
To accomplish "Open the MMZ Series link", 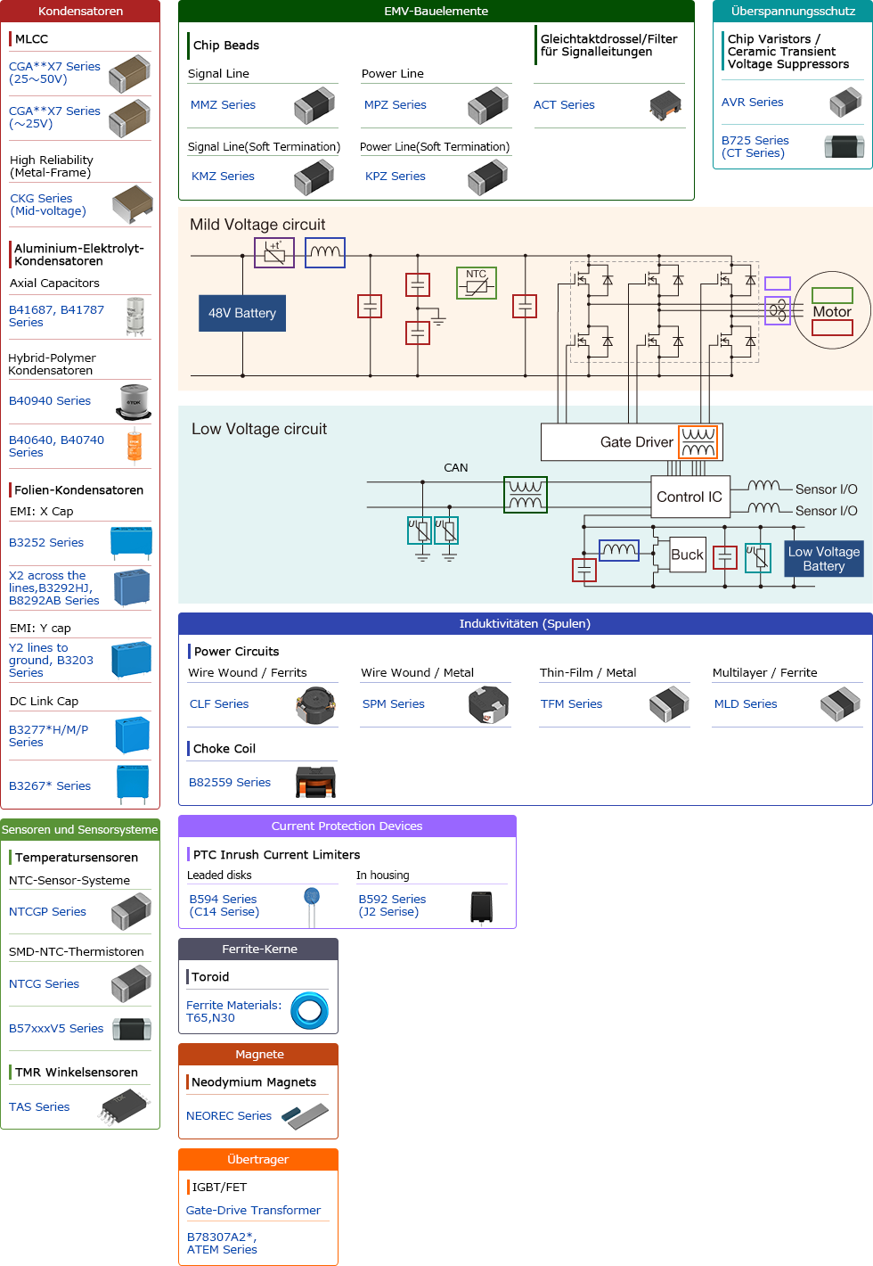I will (223, 104).
